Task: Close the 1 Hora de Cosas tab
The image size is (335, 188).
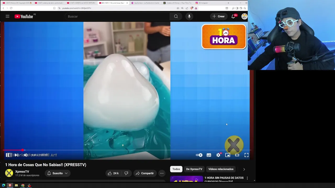Action: [127, 3]
